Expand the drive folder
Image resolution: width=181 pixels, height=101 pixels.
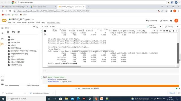click(x=6, y=40)
